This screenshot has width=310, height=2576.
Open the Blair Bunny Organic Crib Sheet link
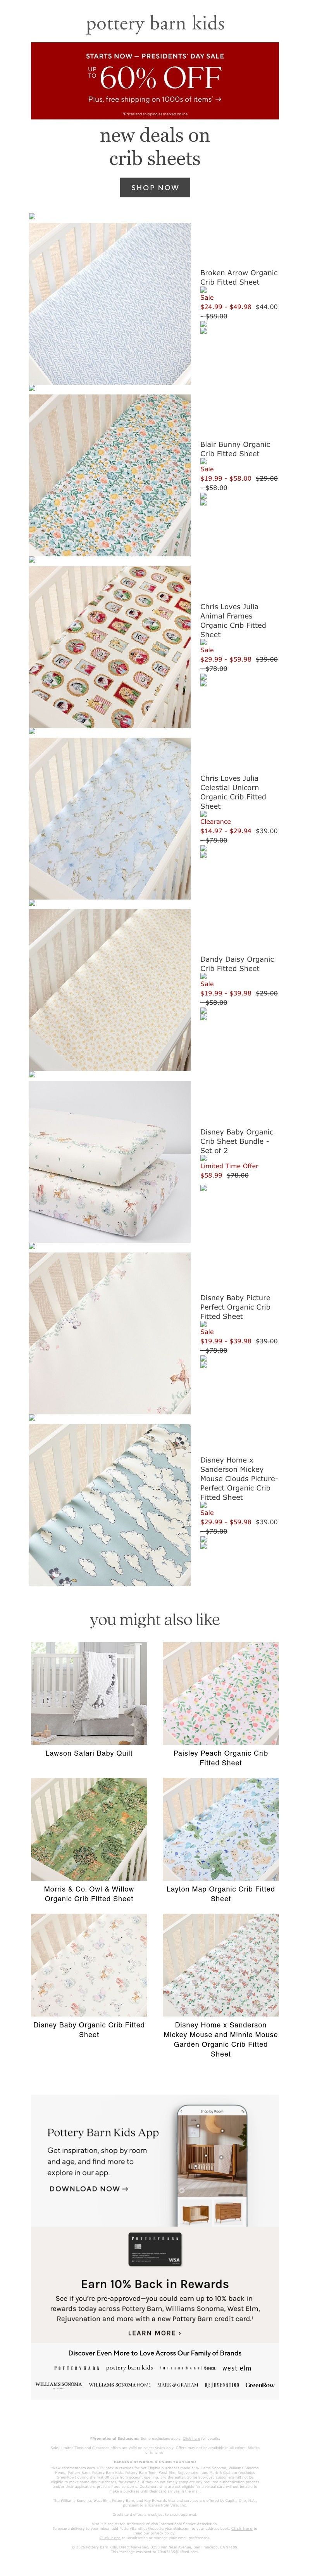pos(235,449)
